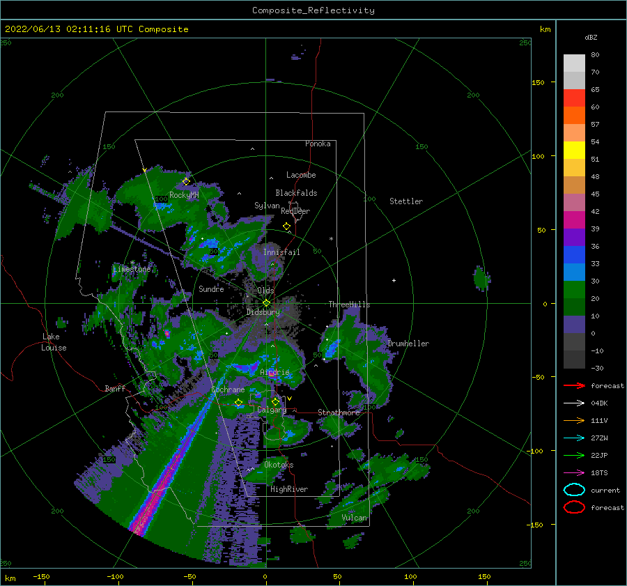627x586 pixels.
Task: Click the Strathmore city label
Action: point(339,412)
